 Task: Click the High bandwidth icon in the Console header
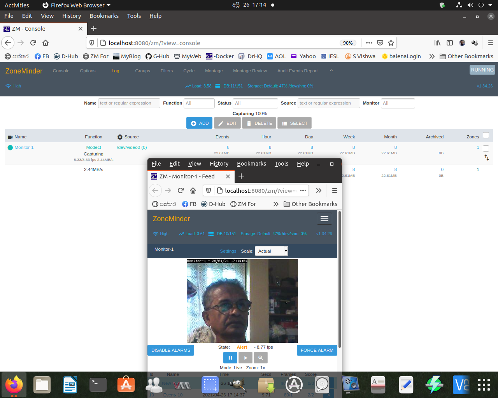coord(8,86)
